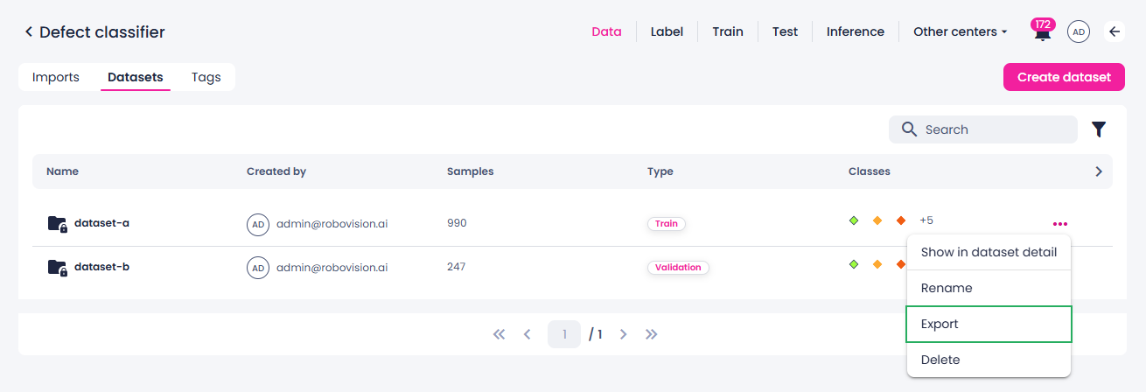
Task: Focus the Search input field
Action: [983, 129]
